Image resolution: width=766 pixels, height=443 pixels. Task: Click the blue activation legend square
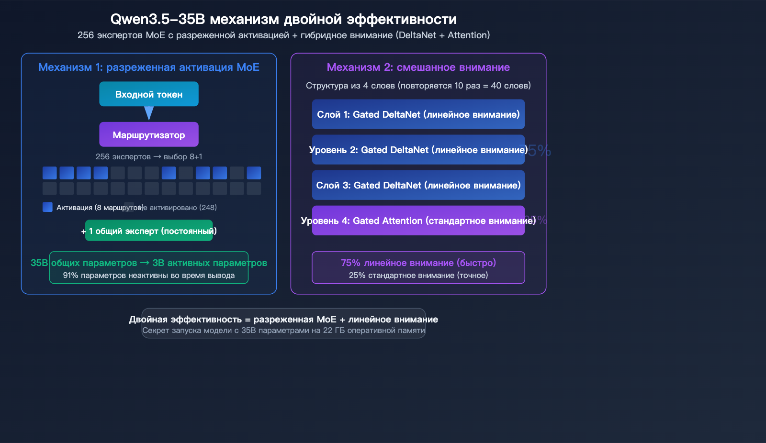pos(47,207)
